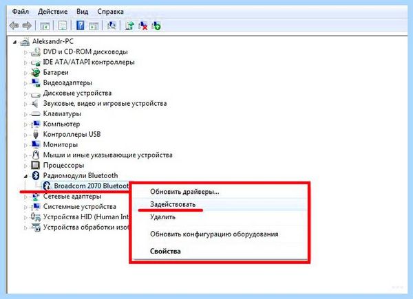Image resolution: width=413 pixels, height=299 pixels.
Task: Click the Broadcom 2070 device Bluetooth icon
Action: pos(46,186)
